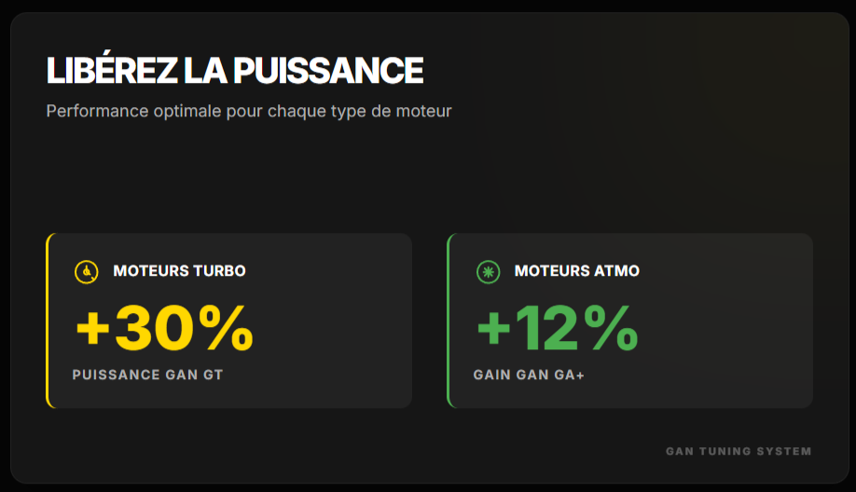Viewport: 856px width, 492px height.
Task: Click the green atmo engine icon
Action: pos(487,271)
